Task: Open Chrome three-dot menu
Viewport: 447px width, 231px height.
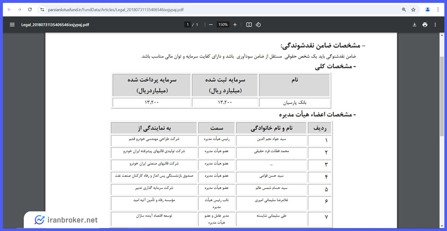Action: [438, 9]
